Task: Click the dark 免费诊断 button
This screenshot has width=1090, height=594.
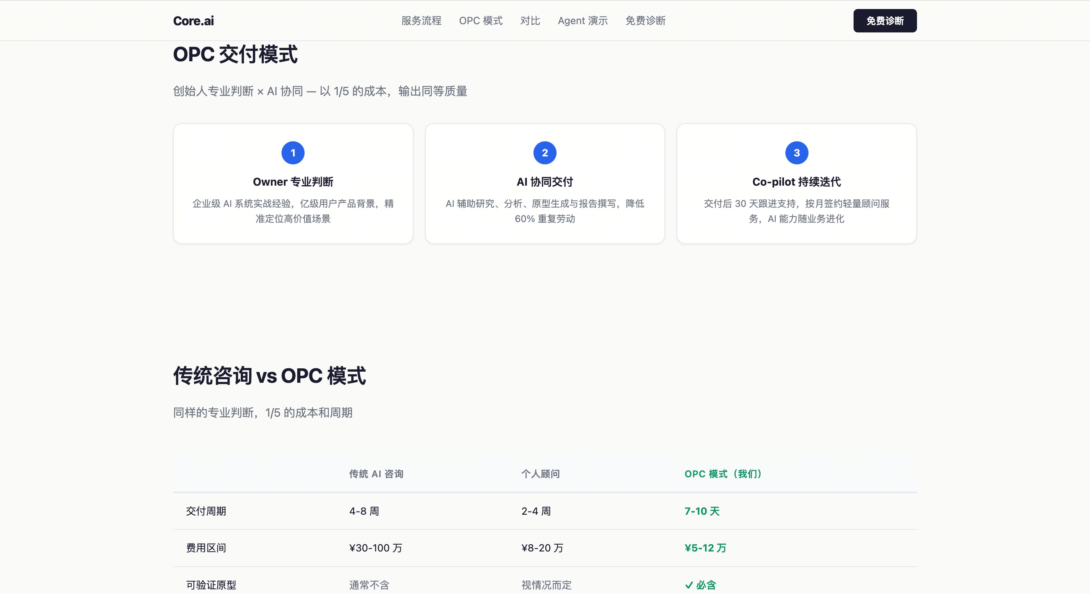Action: 885,21
